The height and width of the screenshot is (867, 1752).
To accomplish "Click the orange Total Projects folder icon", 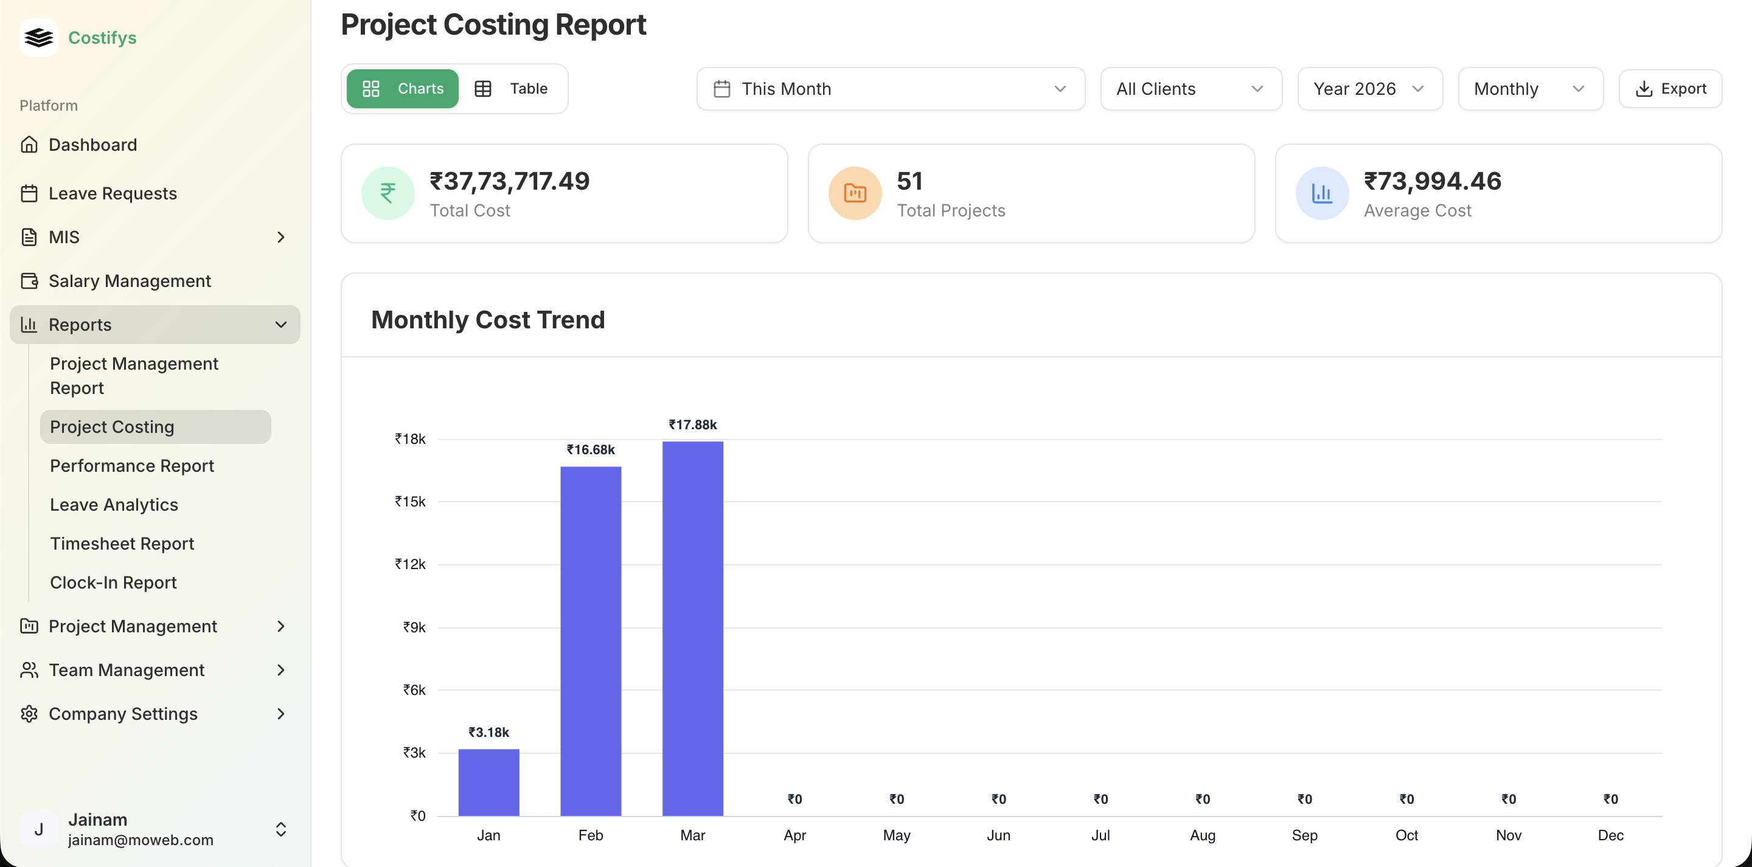I will tap(854, 193).
